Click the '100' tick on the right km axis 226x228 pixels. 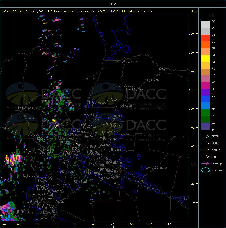coord(191,109)
